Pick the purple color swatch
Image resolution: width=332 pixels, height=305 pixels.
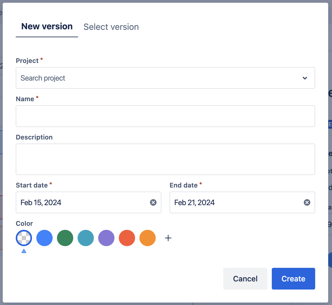pos(106,238)
